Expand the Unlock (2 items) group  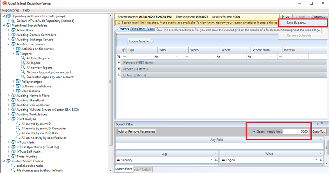[119, 75]
